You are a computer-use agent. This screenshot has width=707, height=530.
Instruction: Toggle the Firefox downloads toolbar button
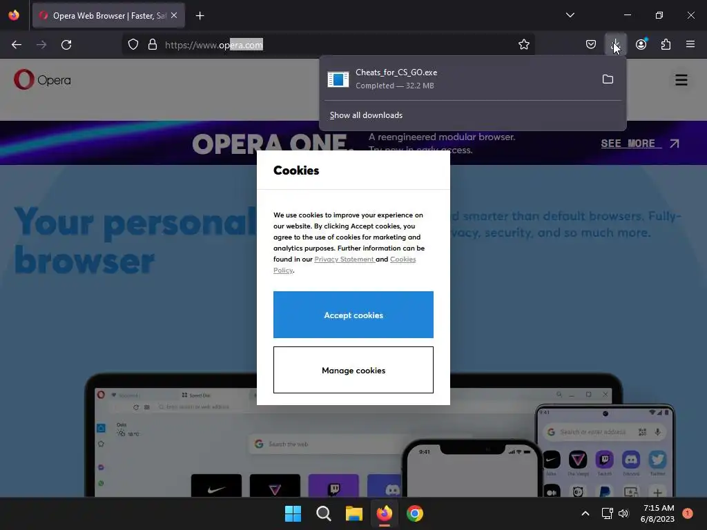[615, 45]
